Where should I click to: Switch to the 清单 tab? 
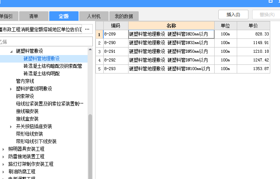[x=34, y=16]
